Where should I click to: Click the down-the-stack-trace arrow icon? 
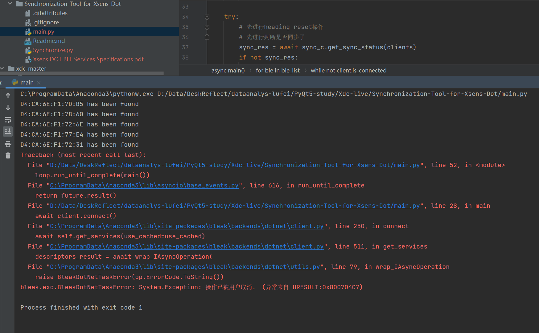(8, 108)
